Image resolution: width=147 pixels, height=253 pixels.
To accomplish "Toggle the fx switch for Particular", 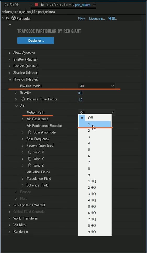I will point(7,18).
